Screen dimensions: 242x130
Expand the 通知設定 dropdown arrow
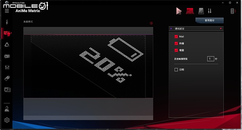[x=221, y=29]
